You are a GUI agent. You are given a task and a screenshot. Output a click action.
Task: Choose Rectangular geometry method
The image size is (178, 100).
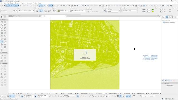(x=41, y=11)
